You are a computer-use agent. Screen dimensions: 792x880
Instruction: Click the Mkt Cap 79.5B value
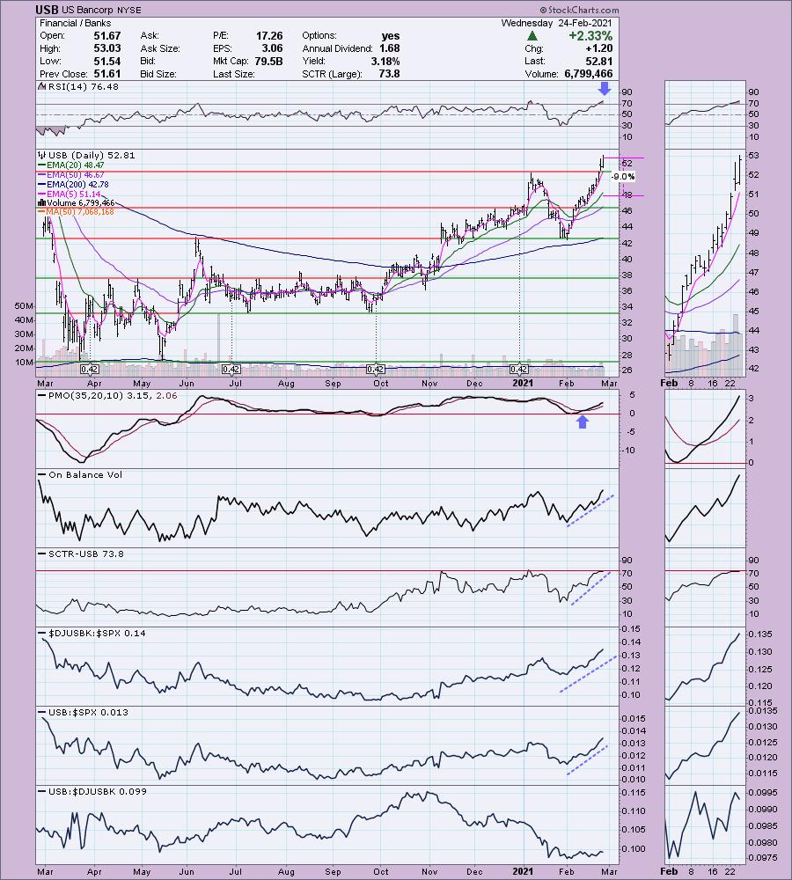269,62
